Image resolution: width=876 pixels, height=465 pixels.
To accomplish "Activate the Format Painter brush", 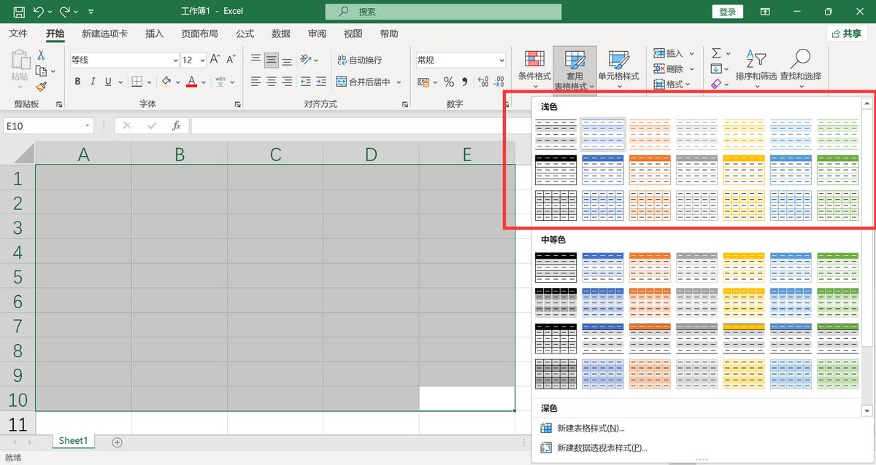I will click(42, 87).
